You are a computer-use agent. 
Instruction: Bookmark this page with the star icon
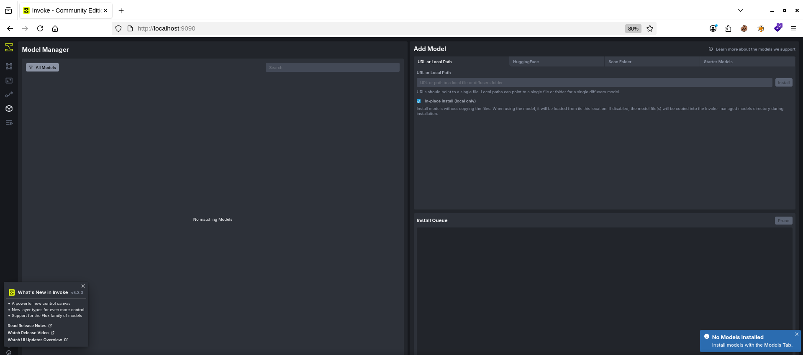650,28
